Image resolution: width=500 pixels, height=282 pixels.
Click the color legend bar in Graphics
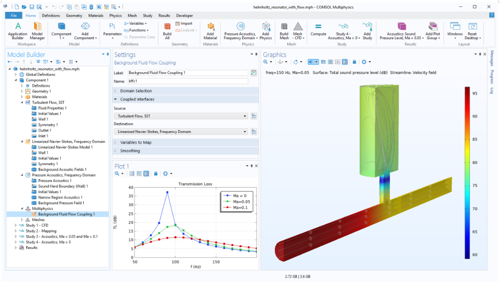coord(467,173)
